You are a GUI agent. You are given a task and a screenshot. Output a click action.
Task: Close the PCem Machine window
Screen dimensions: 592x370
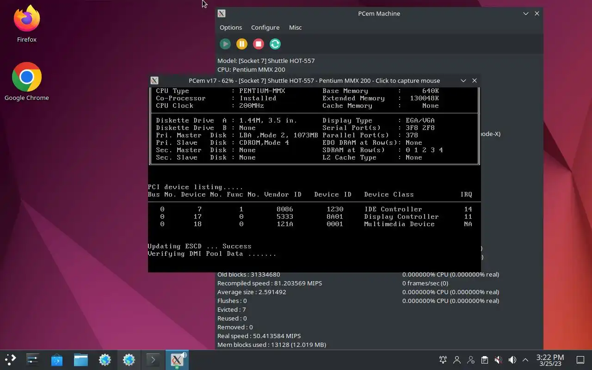coord(537,13)
